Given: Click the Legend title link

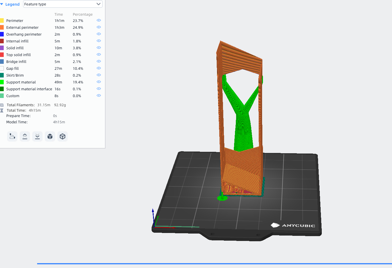Looking at the screenshot, I should [13, 4].
